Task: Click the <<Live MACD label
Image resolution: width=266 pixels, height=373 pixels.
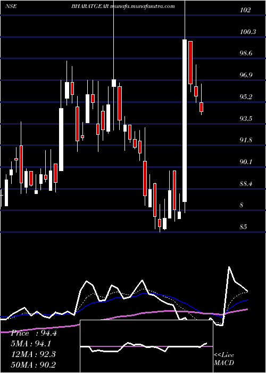Action: pyautogui.click(x=224, y=359)
